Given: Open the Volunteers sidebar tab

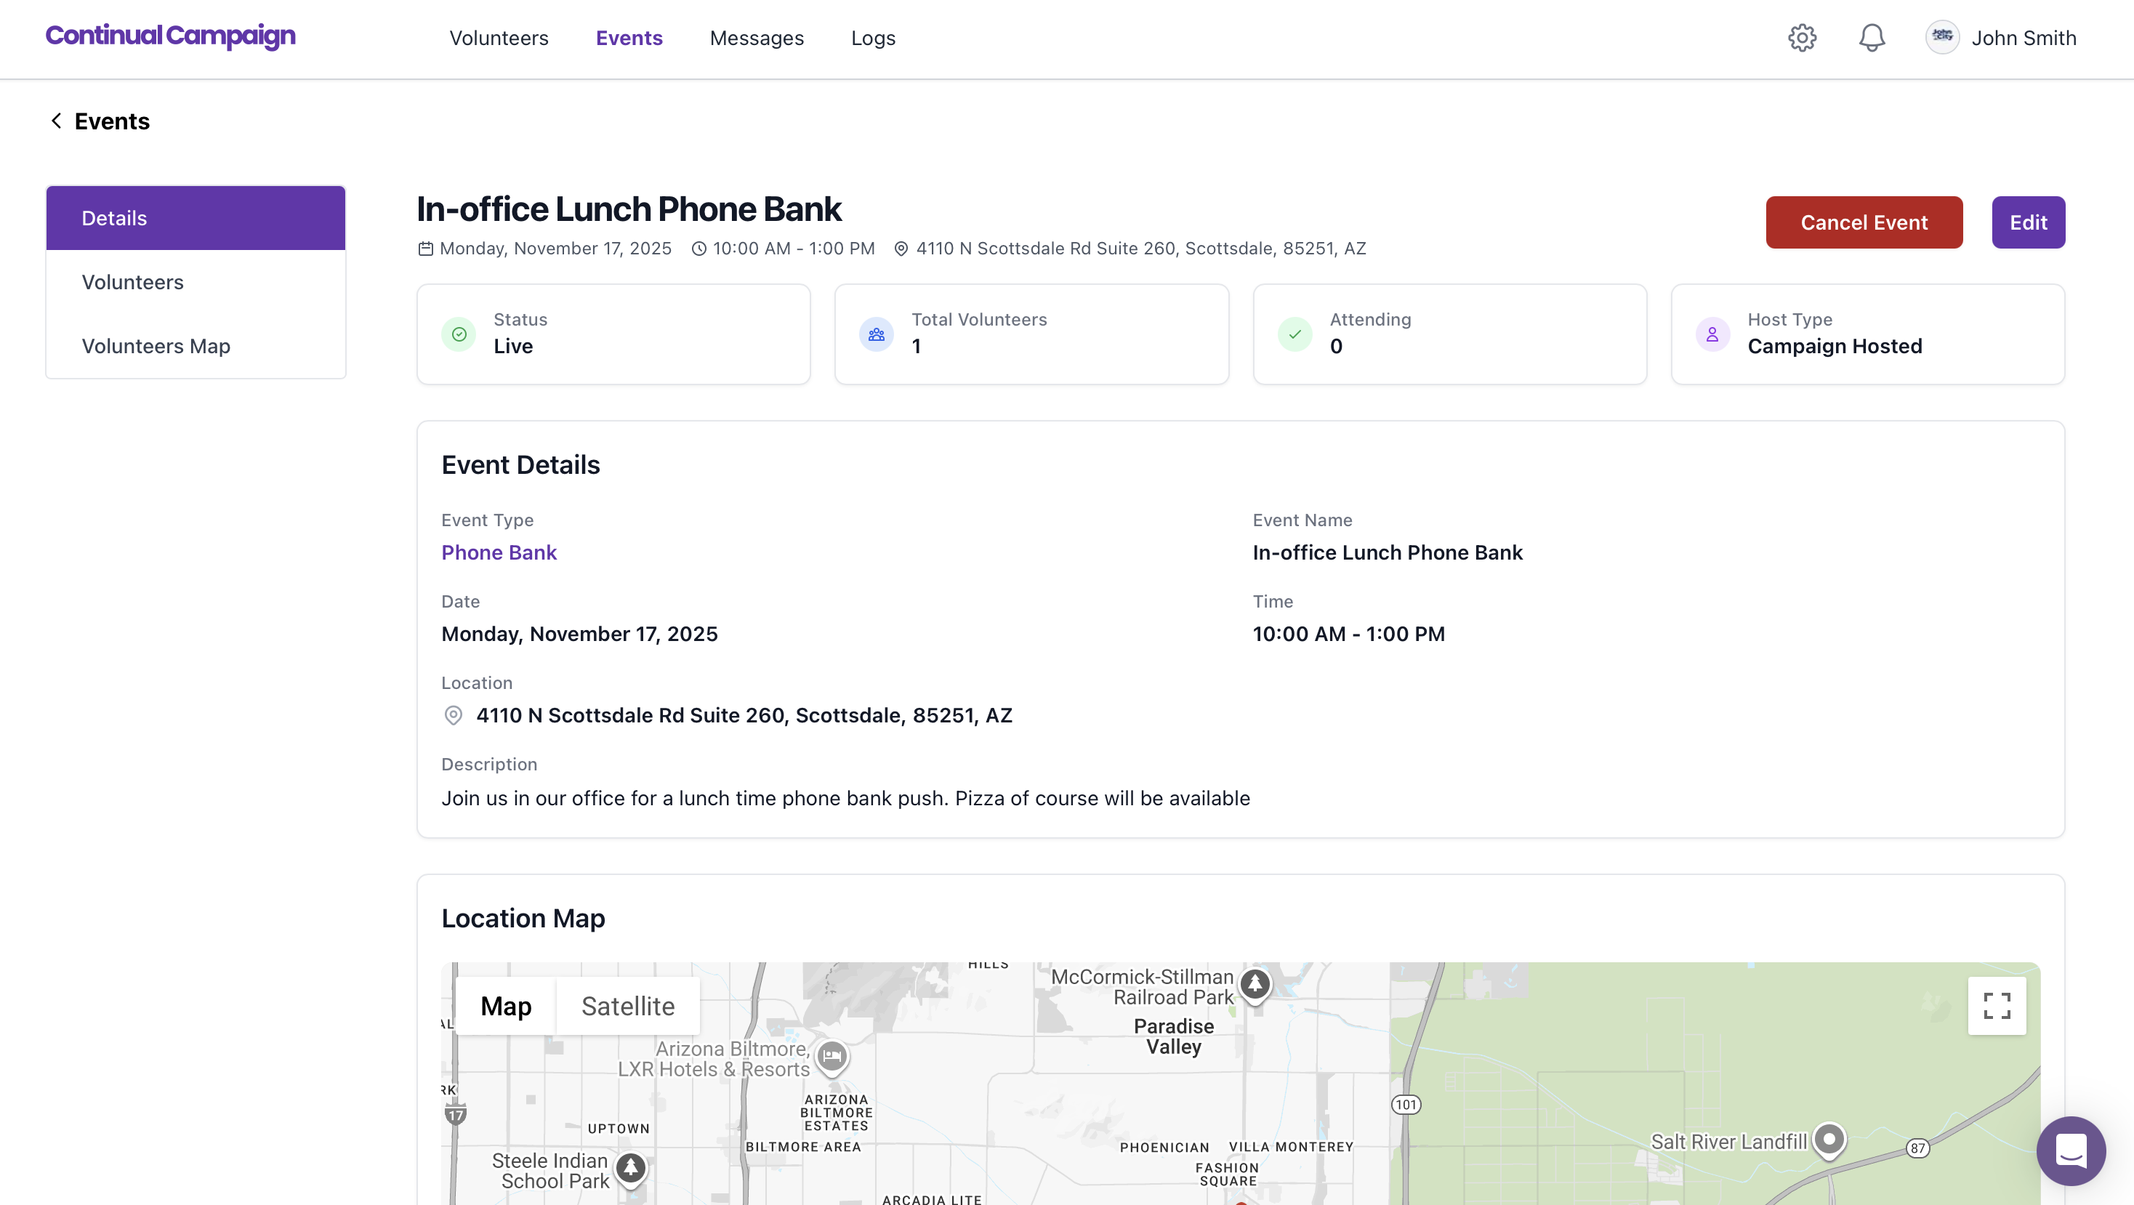Looking at the screenshot, I should click(x=132, y=281).
